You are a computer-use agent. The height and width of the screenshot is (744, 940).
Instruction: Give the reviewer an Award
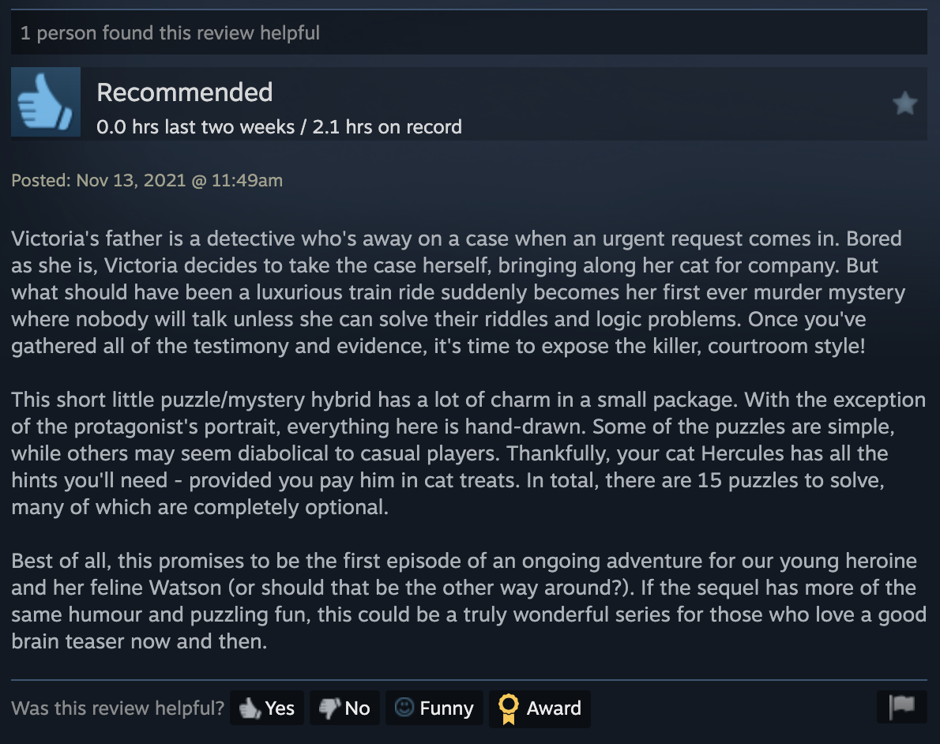[x=540, y=708]
